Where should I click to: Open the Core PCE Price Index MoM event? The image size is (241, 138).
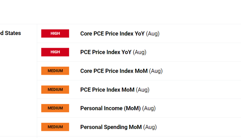click(114, 71)
